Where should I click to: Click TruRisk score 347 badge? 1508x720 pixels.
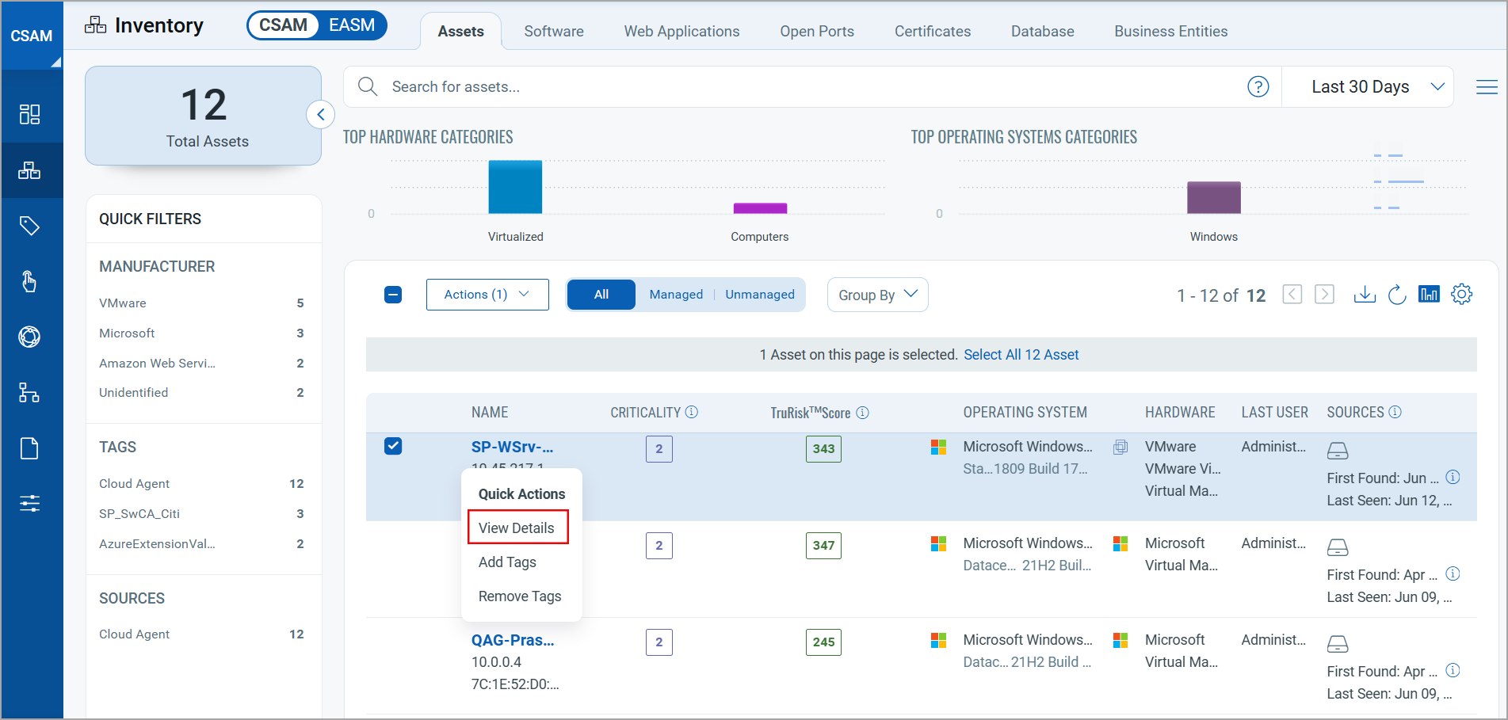click(x=823, y=545)
